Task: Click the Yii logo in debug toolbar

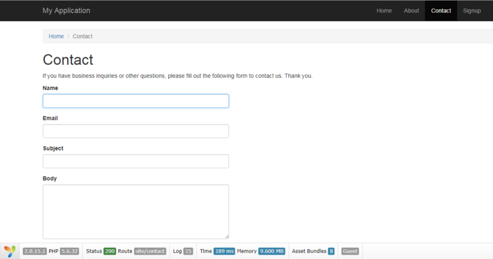Action: point(10,251)
